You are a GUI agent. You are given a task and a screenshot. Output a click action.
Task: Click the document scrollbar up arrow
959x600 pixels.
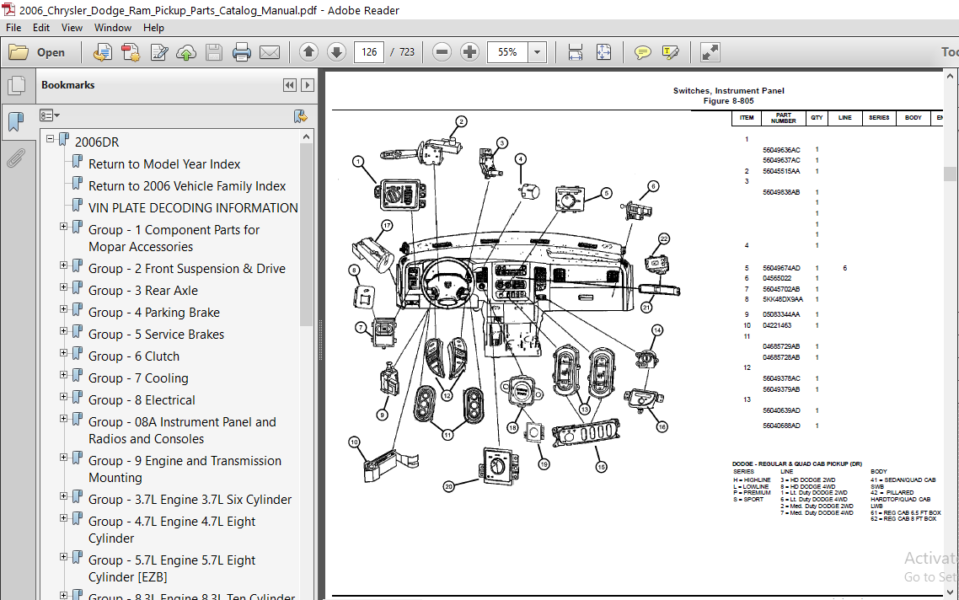coord(950,77)
